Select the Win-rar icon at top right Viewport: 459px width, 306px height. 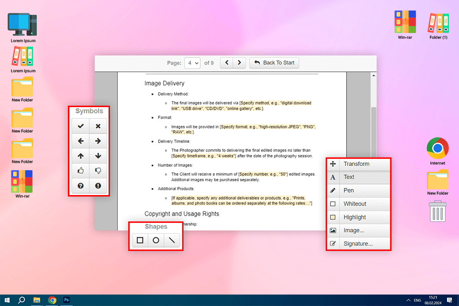pyautogui.click(x=405, y=25)
